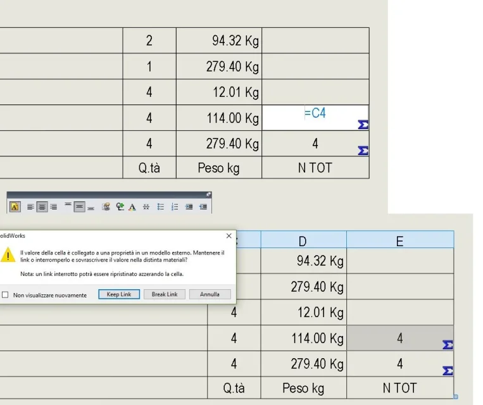Click the Sigma icon in the lower table's 279.40 Kg row

(448, 371)
